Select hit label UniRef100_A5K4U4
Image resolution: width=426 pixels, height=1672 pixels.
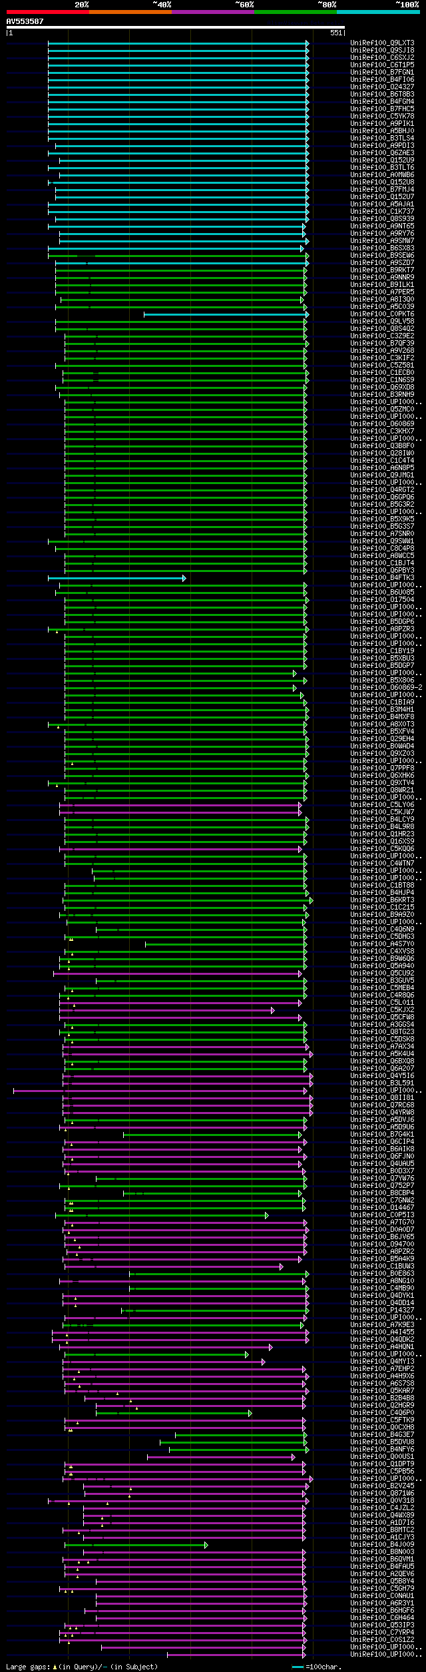click(x=382, y=1054)
